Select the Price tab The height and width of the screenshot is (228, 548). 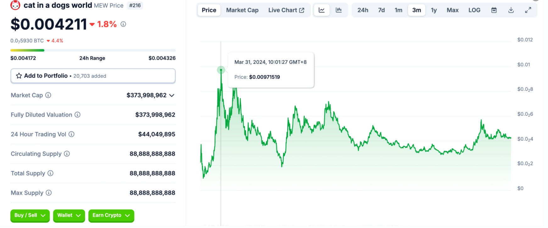209,10
